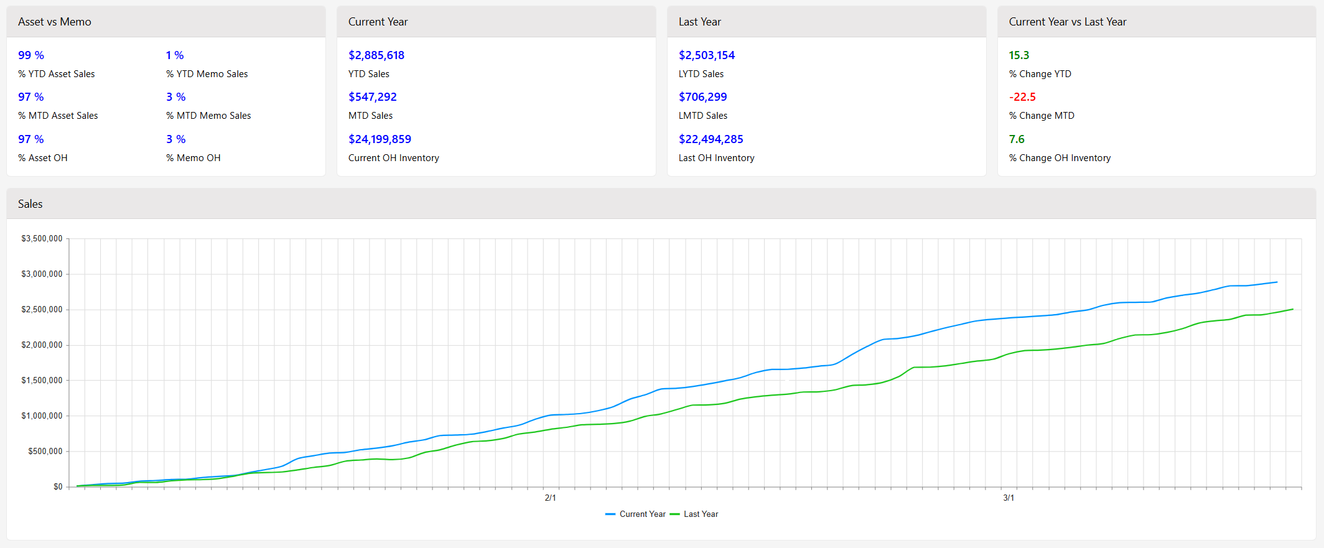Click the Asset vs Memo panel header

tap(55, 22)
